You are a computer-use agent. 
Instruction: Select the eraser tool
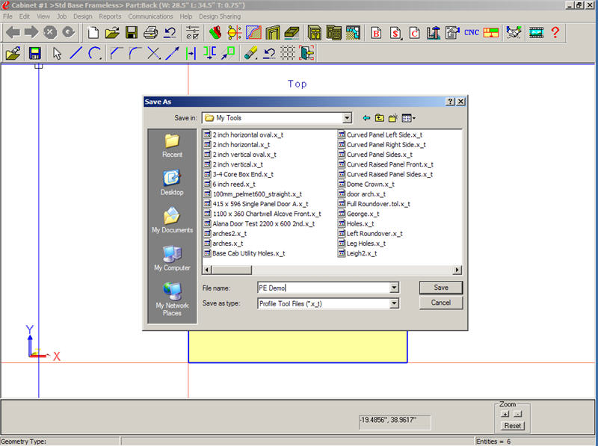[x=250, y=53]
